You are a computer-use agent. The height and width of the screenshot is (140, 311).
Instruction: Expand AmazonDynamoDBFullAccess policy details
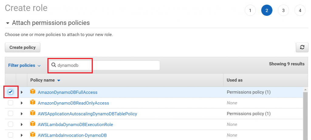22,92
